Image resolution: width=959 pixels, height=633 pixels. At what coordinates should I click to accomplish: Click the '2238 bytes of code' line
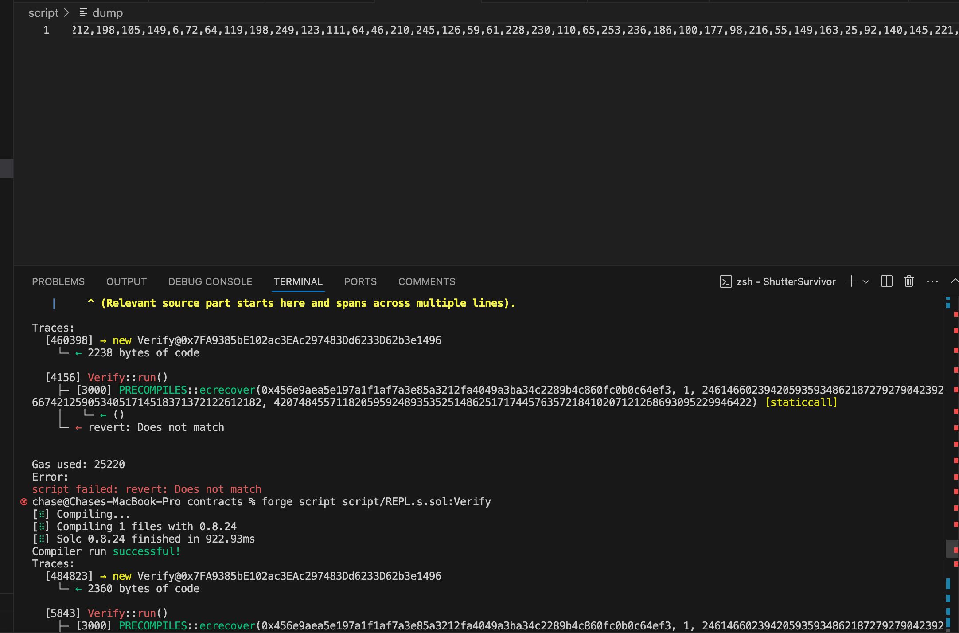coord(144,353)
